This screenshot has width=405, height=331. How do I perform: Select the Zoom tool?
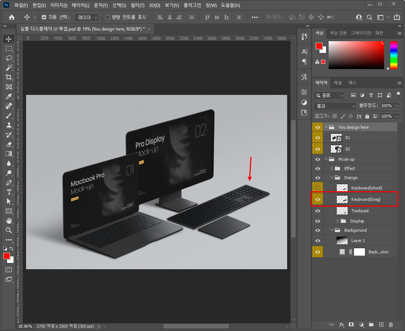(9, 230)
